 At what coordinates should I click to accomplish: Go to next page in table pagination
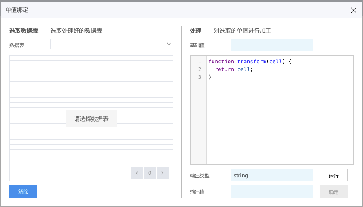click(163, 173)
